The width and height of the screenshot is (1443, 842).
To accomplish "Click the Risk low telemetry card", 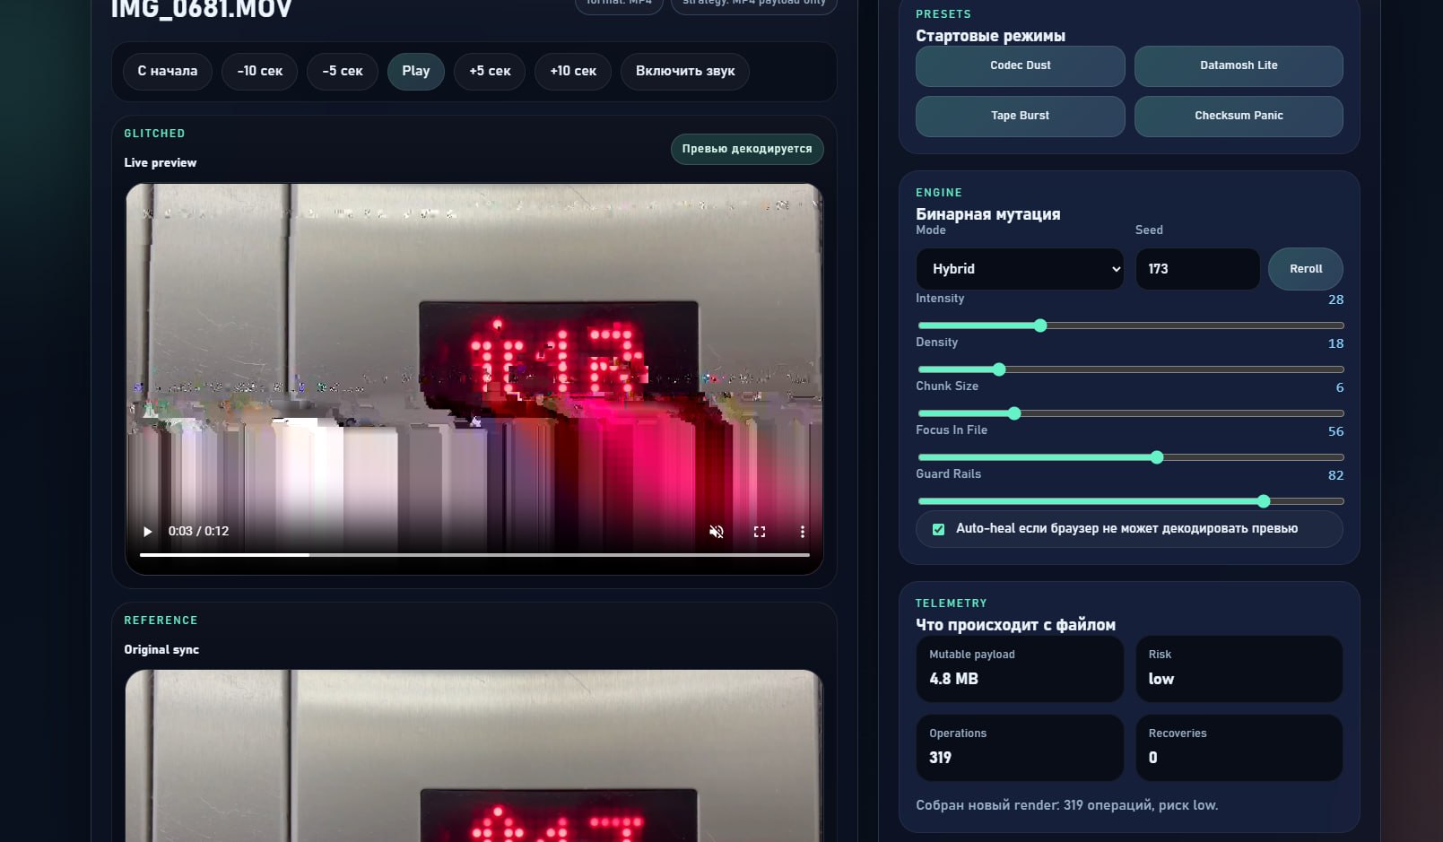I will [x=1239, y=669].
